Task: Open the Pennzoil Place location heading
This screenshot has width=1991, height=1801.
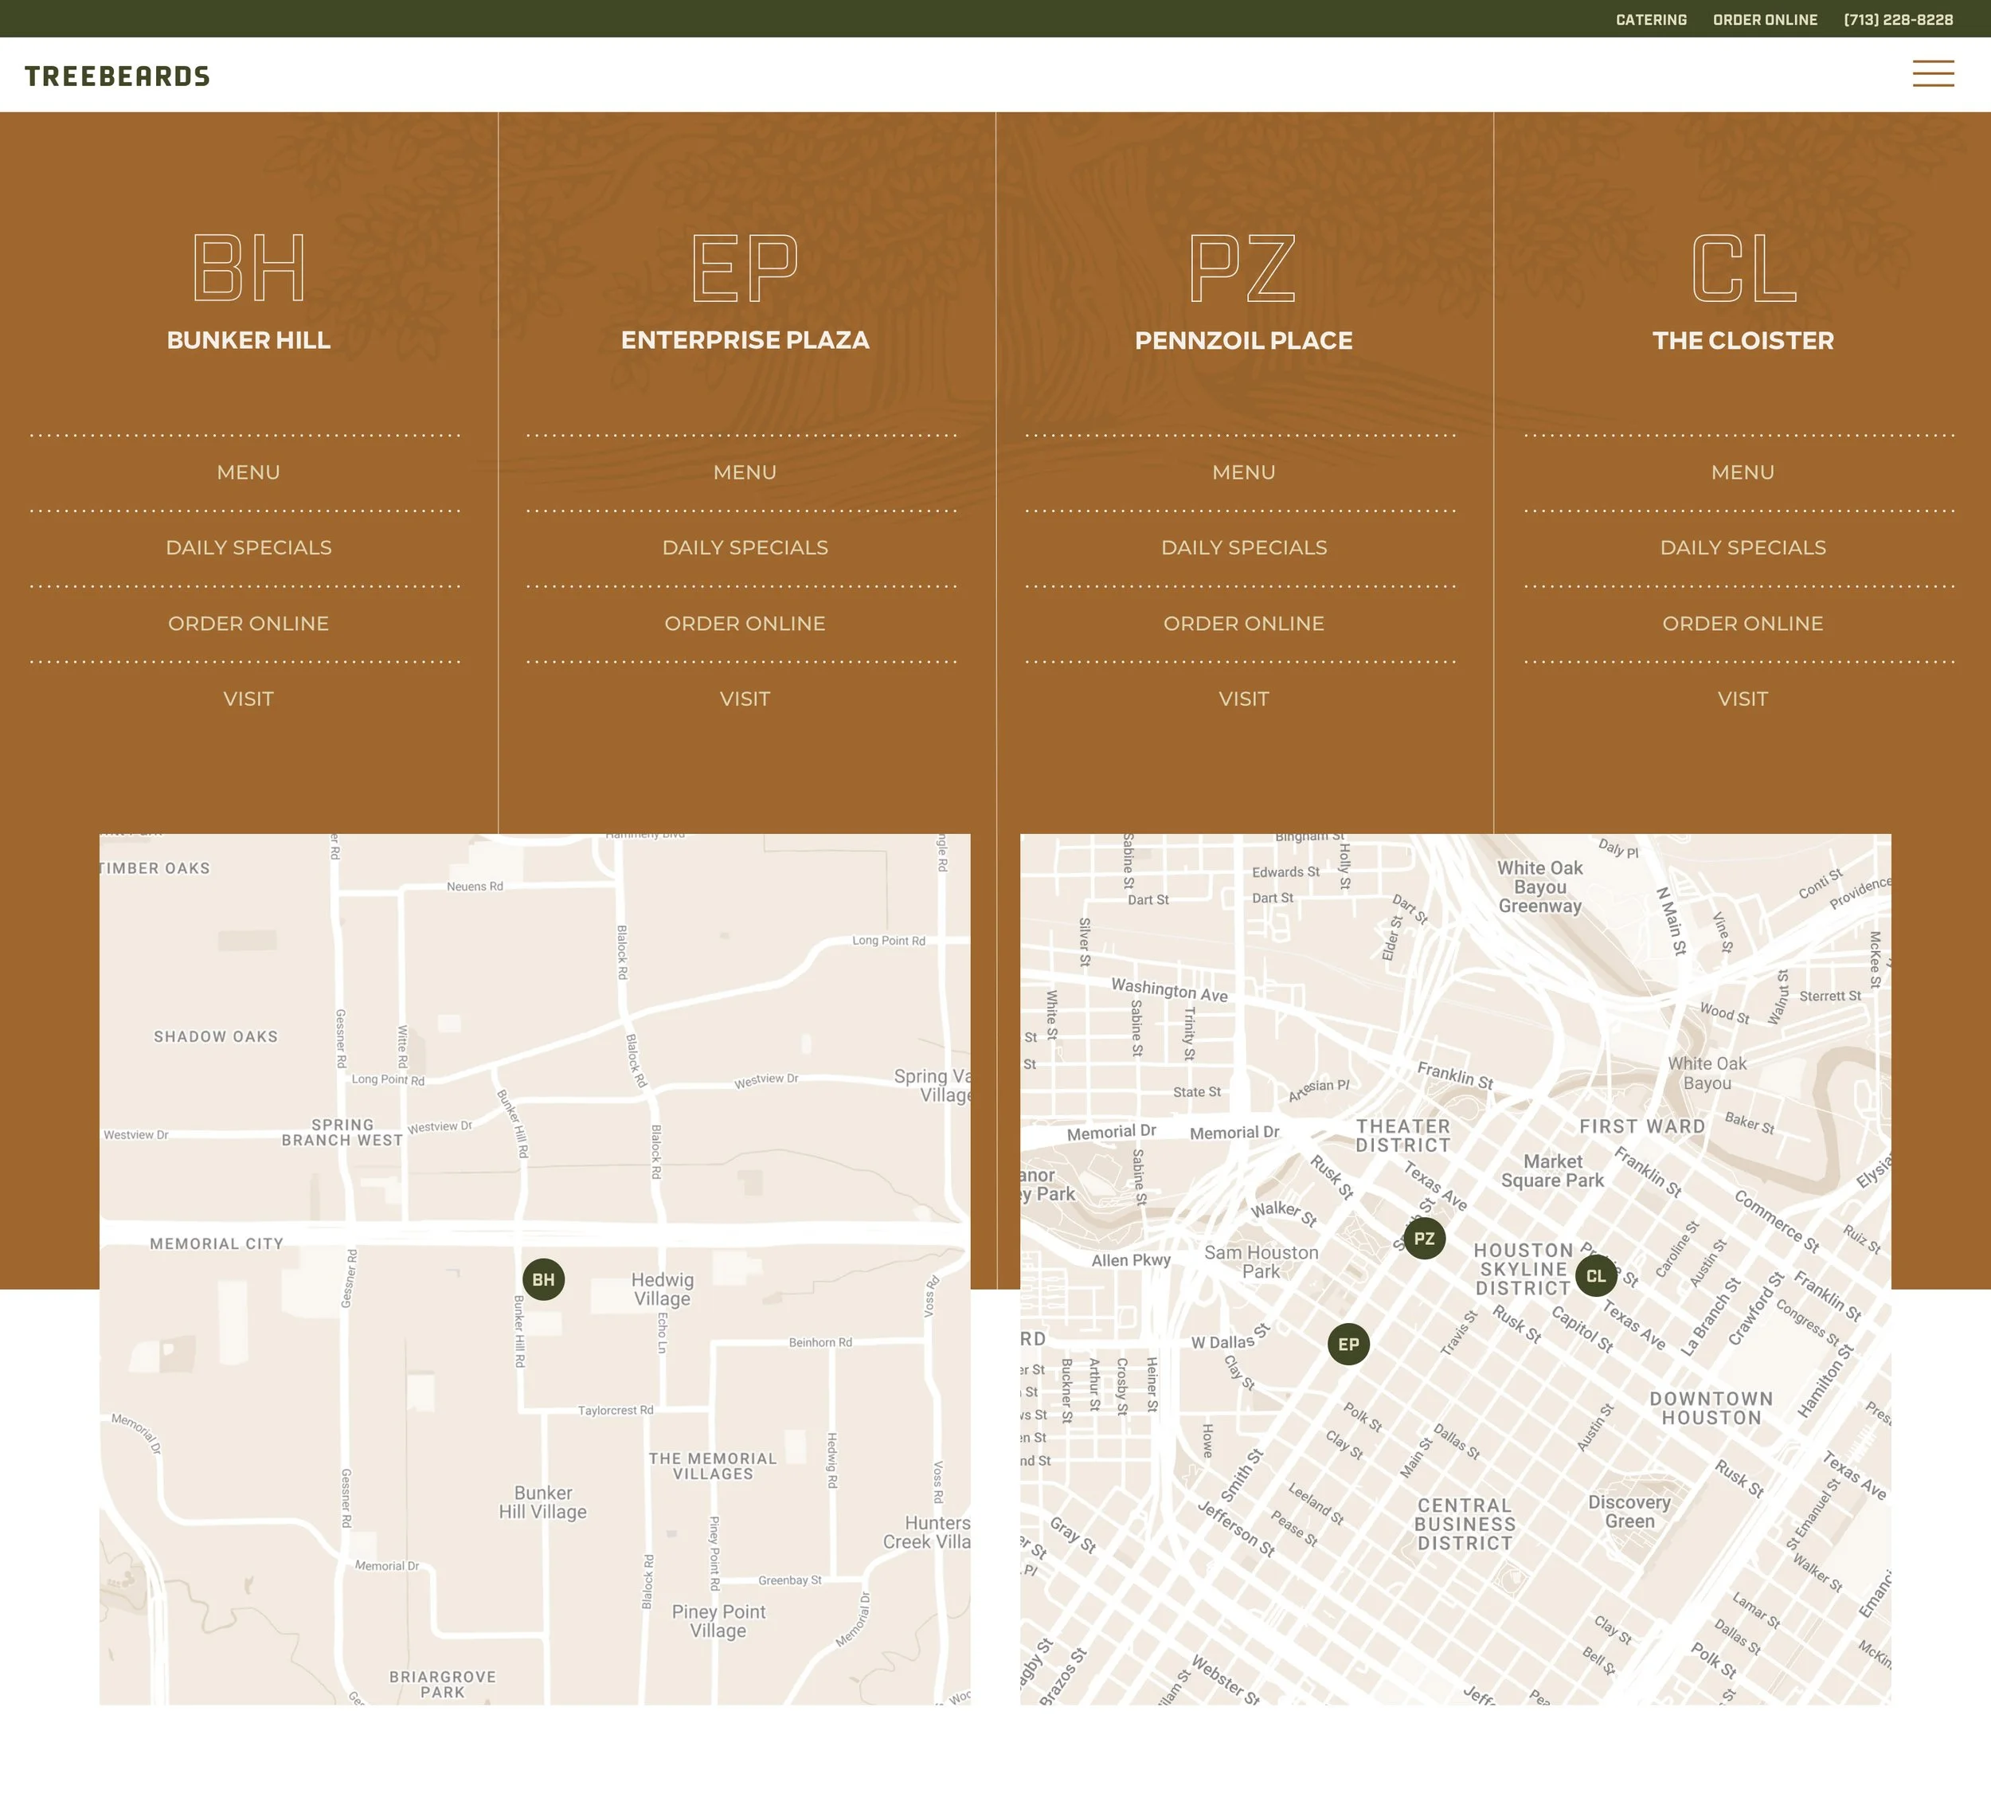Action: (x=1243, y=340)
